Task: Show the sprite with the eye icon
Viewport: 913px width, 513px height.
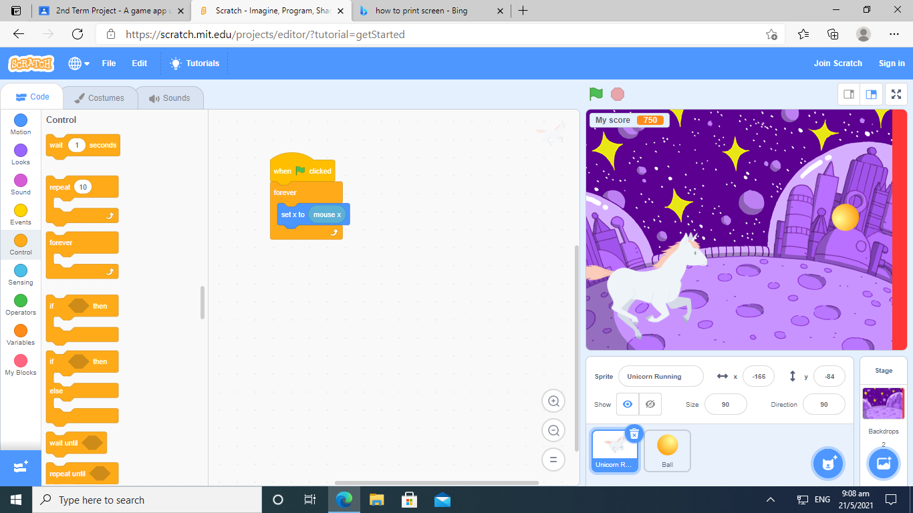Action: [627, 404]
